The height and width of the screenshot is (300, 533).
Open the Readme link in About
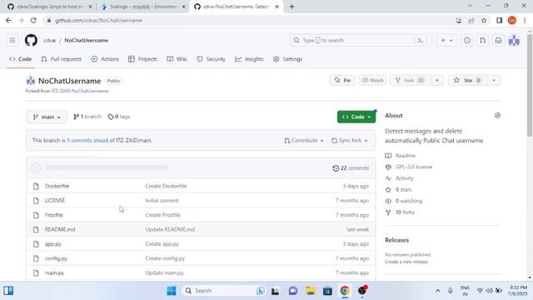(x=406, y=156)
